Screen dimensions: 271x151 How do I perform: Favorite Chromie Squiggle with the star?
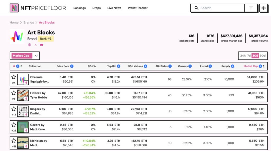point(14,77)
